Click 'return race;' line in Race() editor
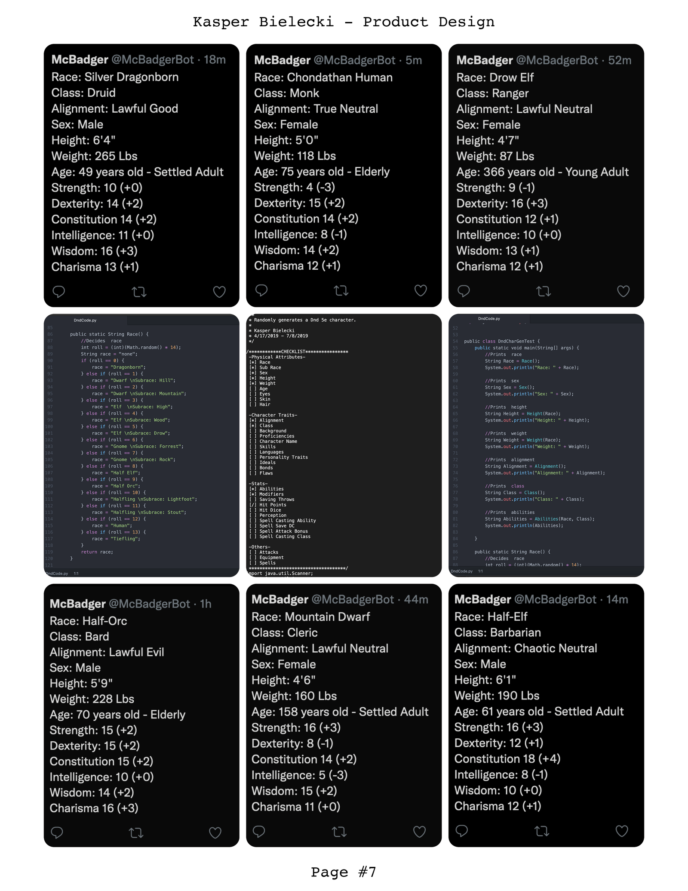Screen dimensions: 688x891 point(97,552)
